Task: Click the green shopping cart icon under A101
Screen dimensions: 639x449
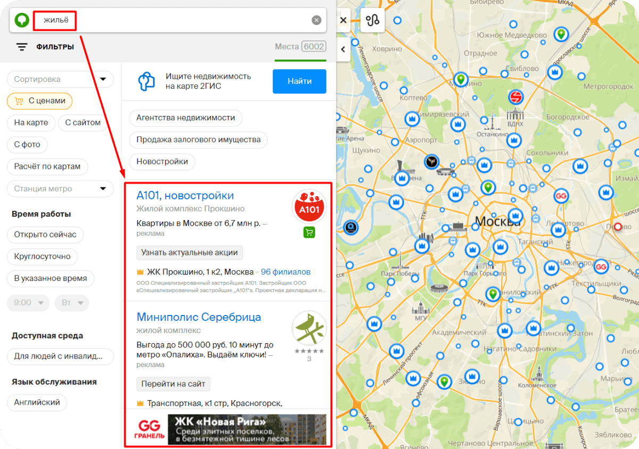Action: pyautogui.click(x=309, y=232)
